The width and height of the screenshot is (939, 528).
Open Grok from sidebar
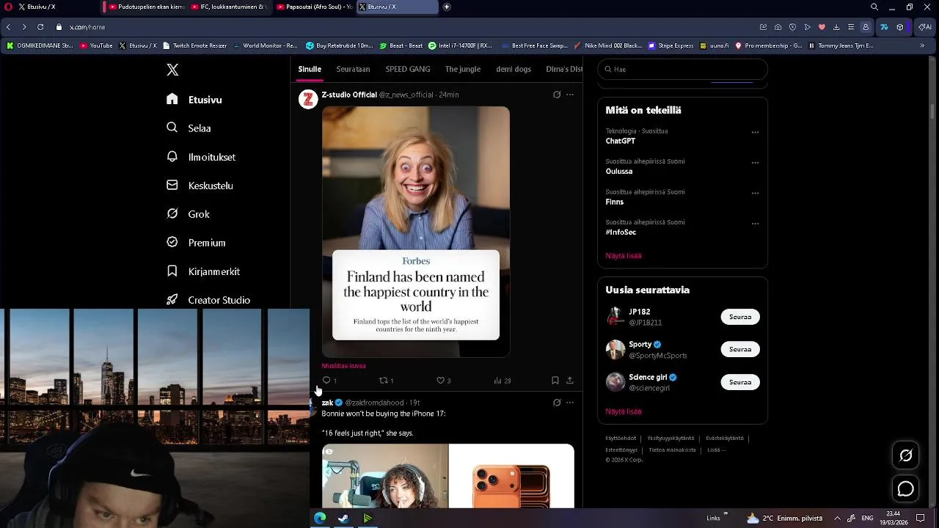tap(189, 214)
